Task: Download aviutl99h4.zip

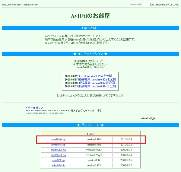Action: point(58,150)
